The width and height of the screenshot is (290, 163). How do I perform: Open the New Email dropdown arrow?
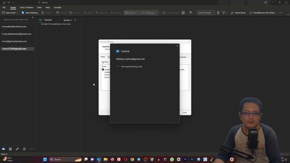tap(17, 13)
